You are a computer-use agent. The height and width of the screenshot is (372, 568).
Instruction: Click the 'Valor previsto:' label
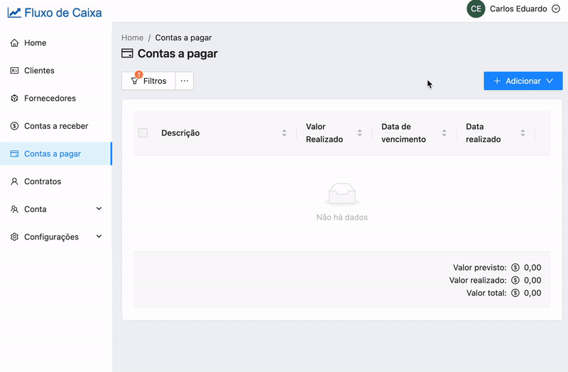(480, 268)
